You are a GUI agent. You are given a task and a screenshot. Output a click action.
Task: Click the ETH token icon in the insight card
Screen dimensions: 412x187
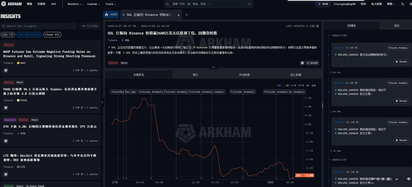point(18,134)
